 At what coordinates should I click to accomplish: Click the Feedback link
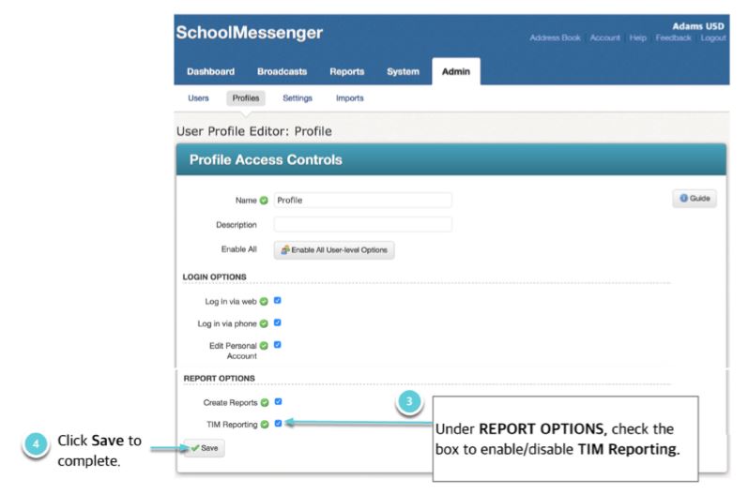point(673,37)
